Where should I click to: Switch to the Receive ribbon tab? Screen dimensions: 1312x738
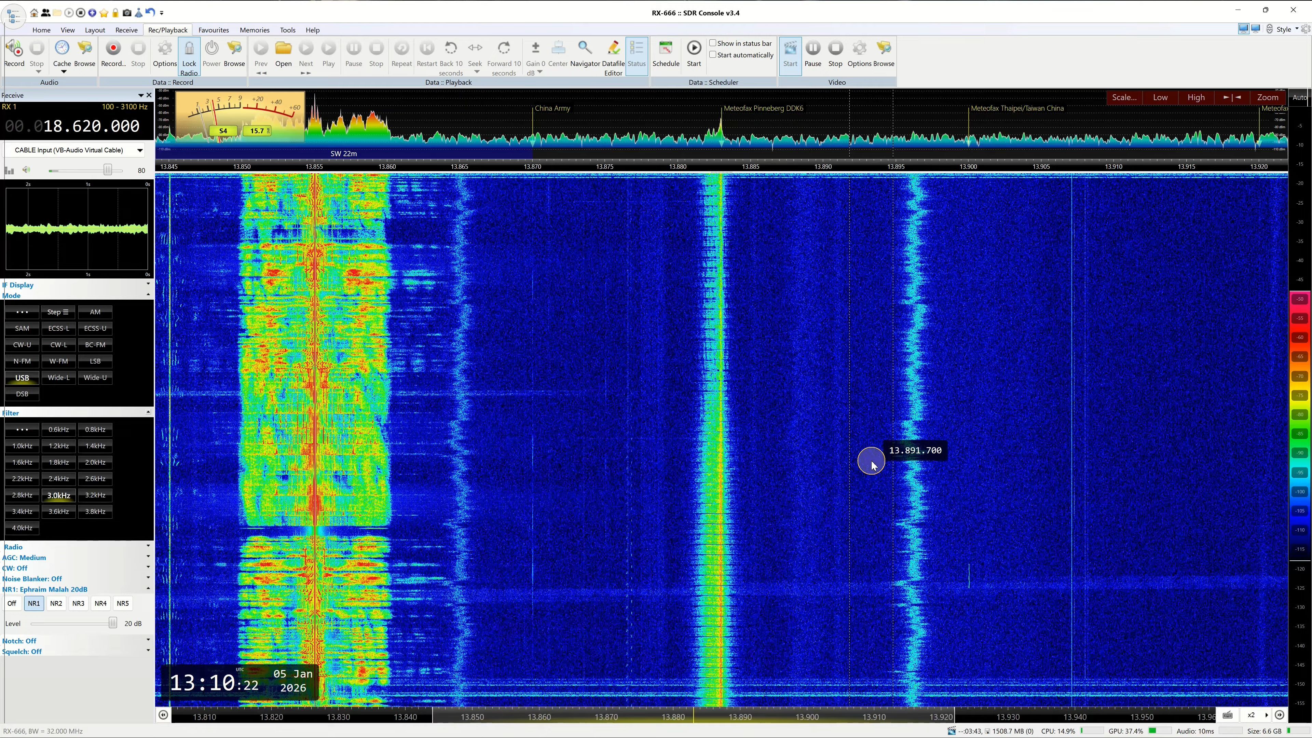126,30
